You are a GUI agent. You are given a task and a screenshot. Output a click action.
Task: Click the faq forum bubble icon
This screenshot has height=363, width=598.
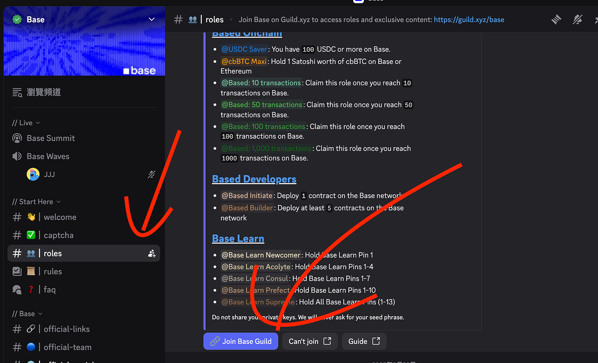click(17, 290)
